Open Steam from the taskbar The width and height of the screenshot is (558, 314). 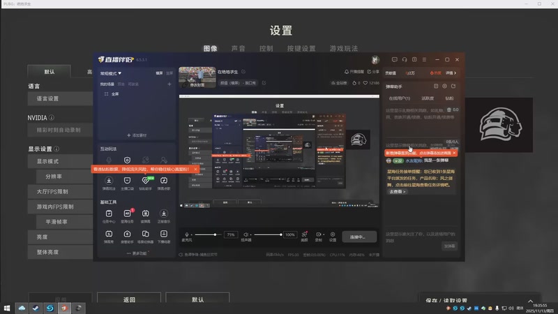pyautogui.click(x=36, y=308)
